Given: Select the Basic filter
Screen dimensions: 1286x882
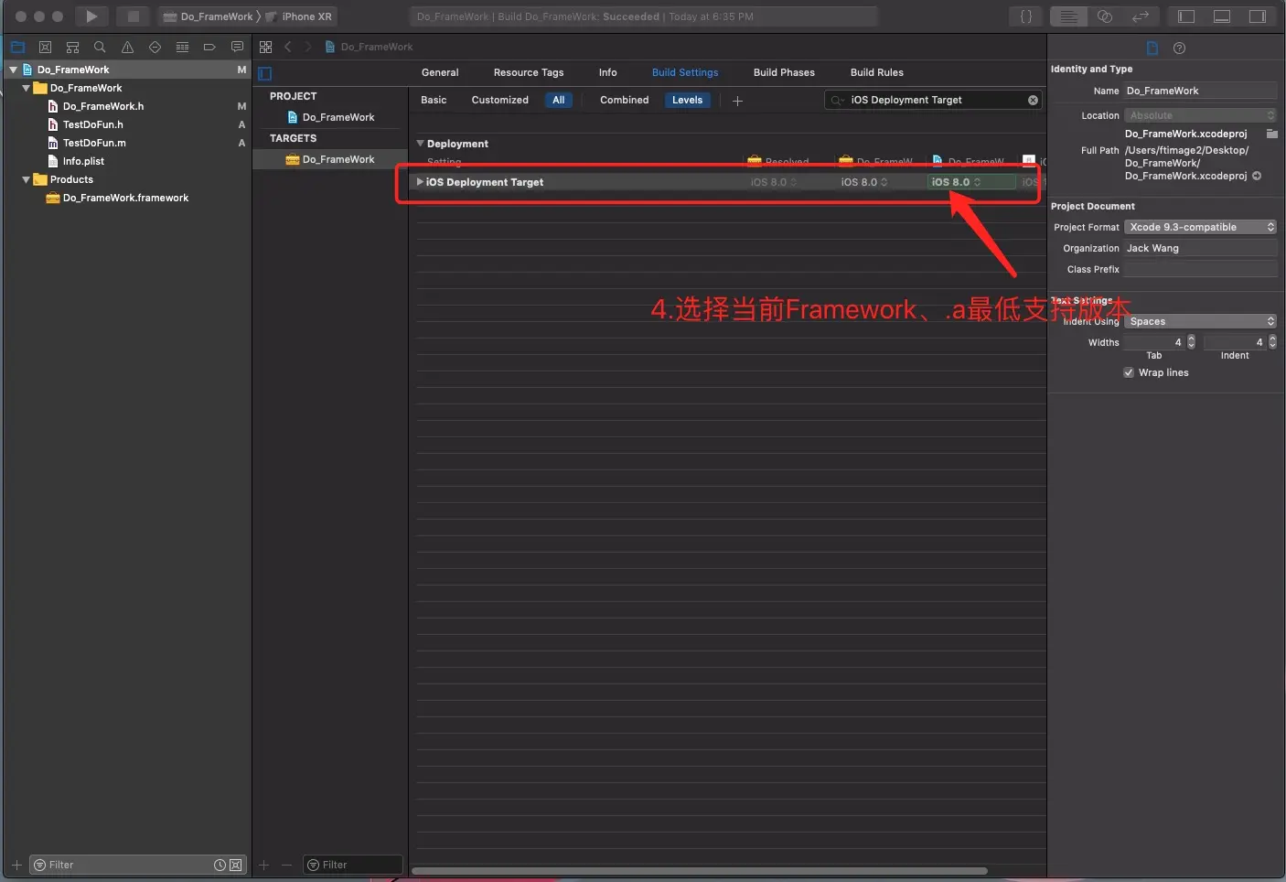Looking at the screenshot, I should pos(434,100).
